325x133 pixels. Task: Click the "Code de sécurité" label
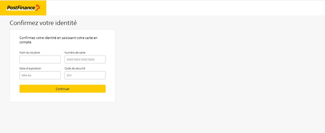(75, 68)
